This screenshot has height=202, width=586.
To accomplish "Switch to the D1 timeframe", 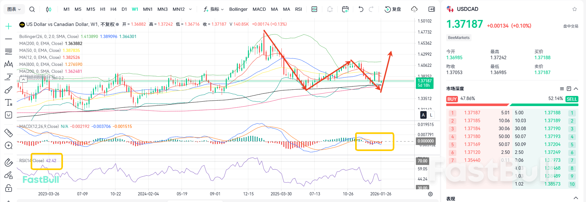I will coord(124,9).
